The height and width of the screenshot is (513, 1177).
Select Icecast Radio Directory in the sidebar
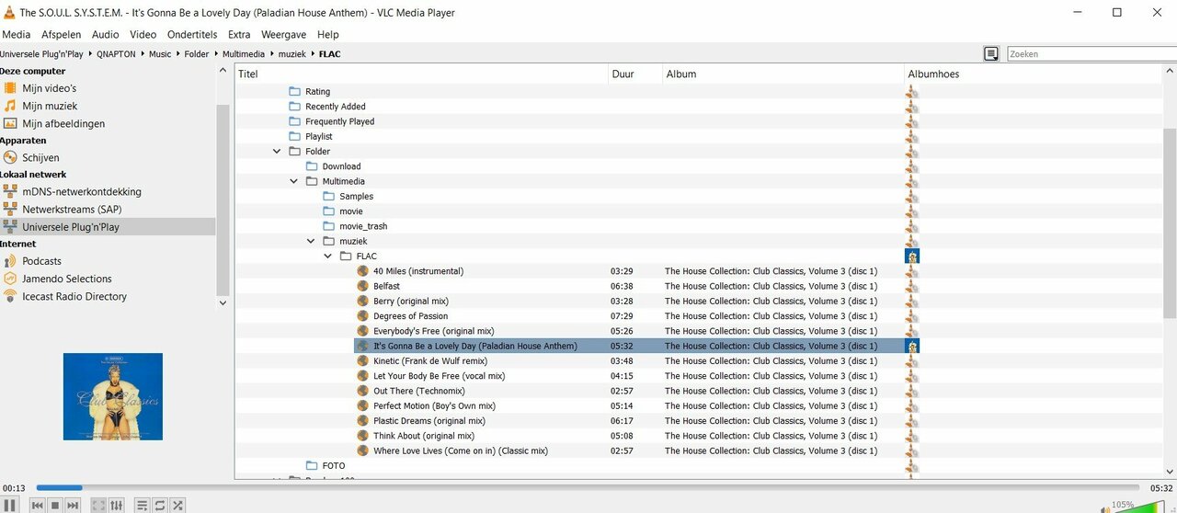tap(74, 297)
